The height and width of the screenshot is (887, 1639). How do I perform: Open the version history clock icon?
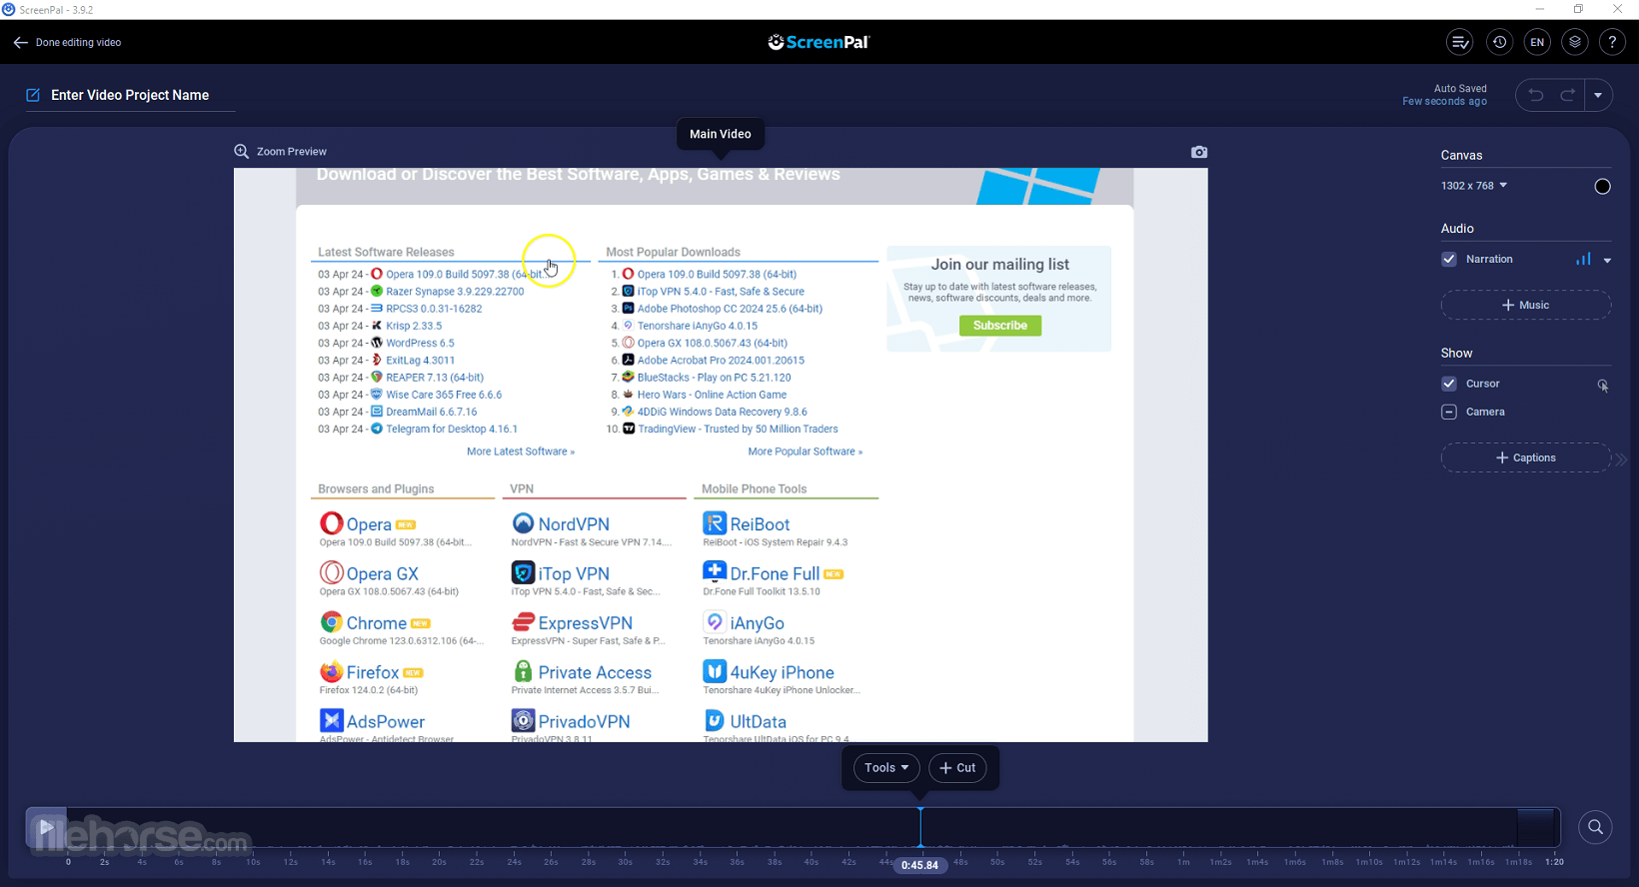pyautogui.click(x=1499, y=42)
